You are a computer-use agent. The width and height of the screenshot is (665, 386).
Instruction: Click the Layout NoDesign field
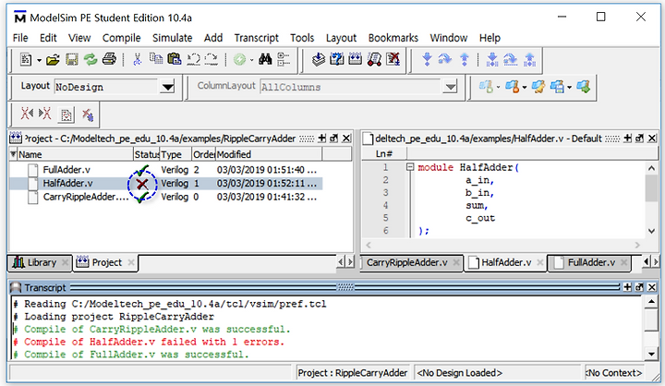tap(107, 88)
